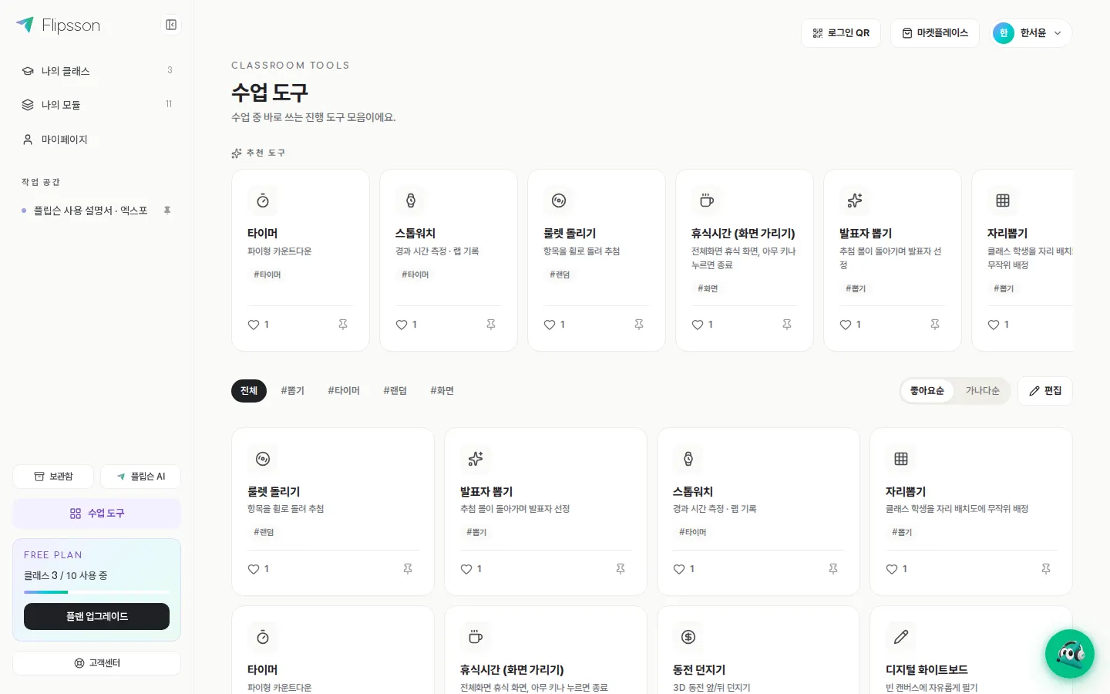Image resolution: width=1110 pixels, height=694 pixels.
Task: Click the 발표자 뽑기 sparkle icon in the filtered list
Action: pyautogui.click(x=476, y=459)
